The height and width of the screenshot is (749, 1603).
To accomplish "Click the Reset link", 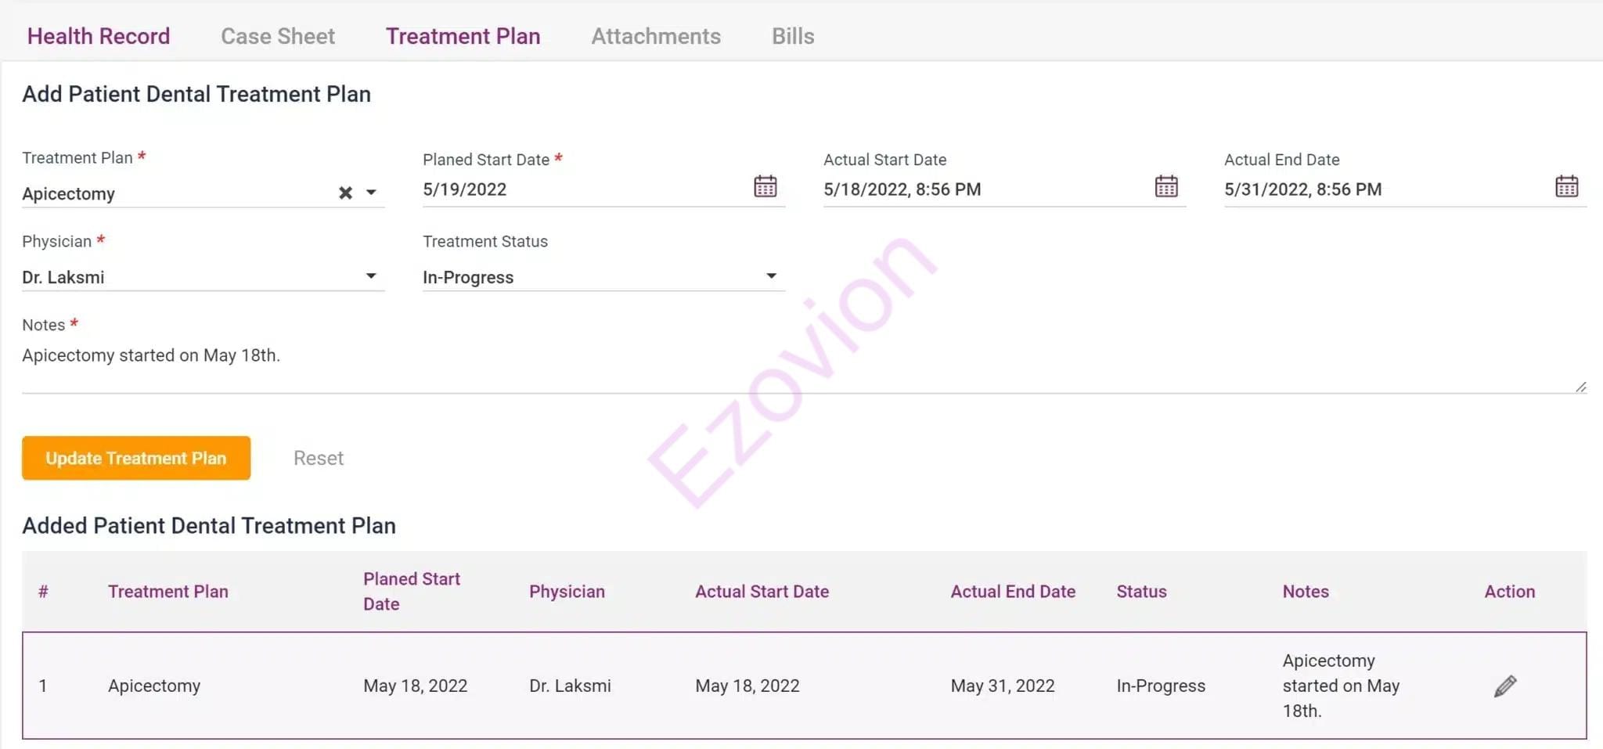I will click(319, 458).
